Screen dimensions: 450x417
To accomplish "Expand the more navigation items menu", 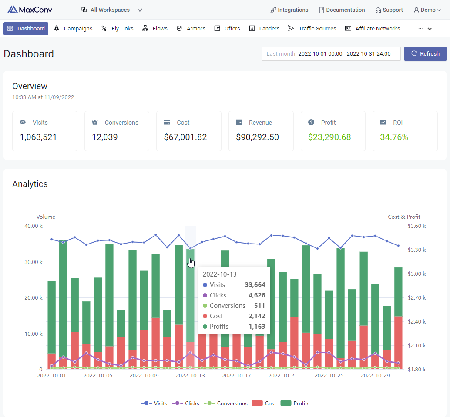I will tap(425, 29).
